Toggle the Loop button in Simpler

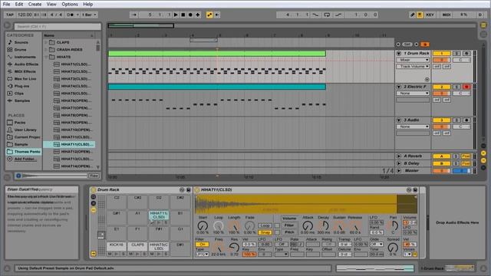265,225
